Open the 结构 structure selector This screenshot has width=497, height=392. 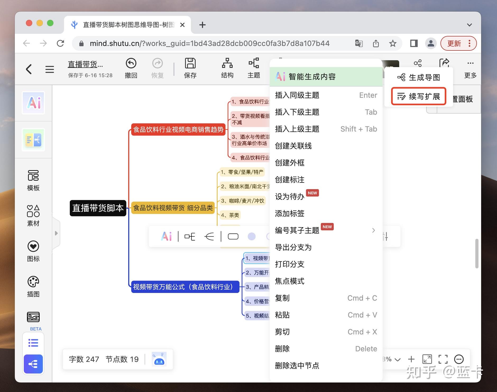tap(227, 68)
